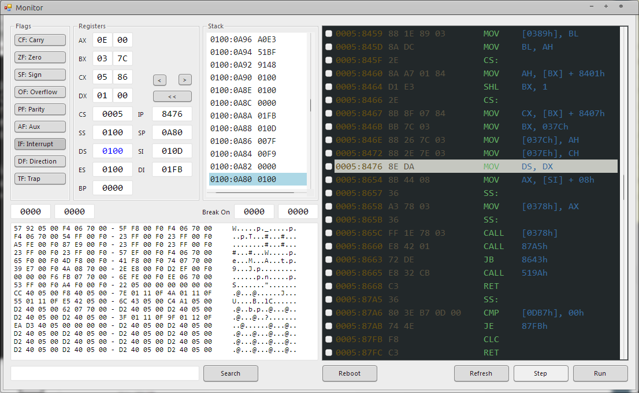Click the Step button

[540, 373]
